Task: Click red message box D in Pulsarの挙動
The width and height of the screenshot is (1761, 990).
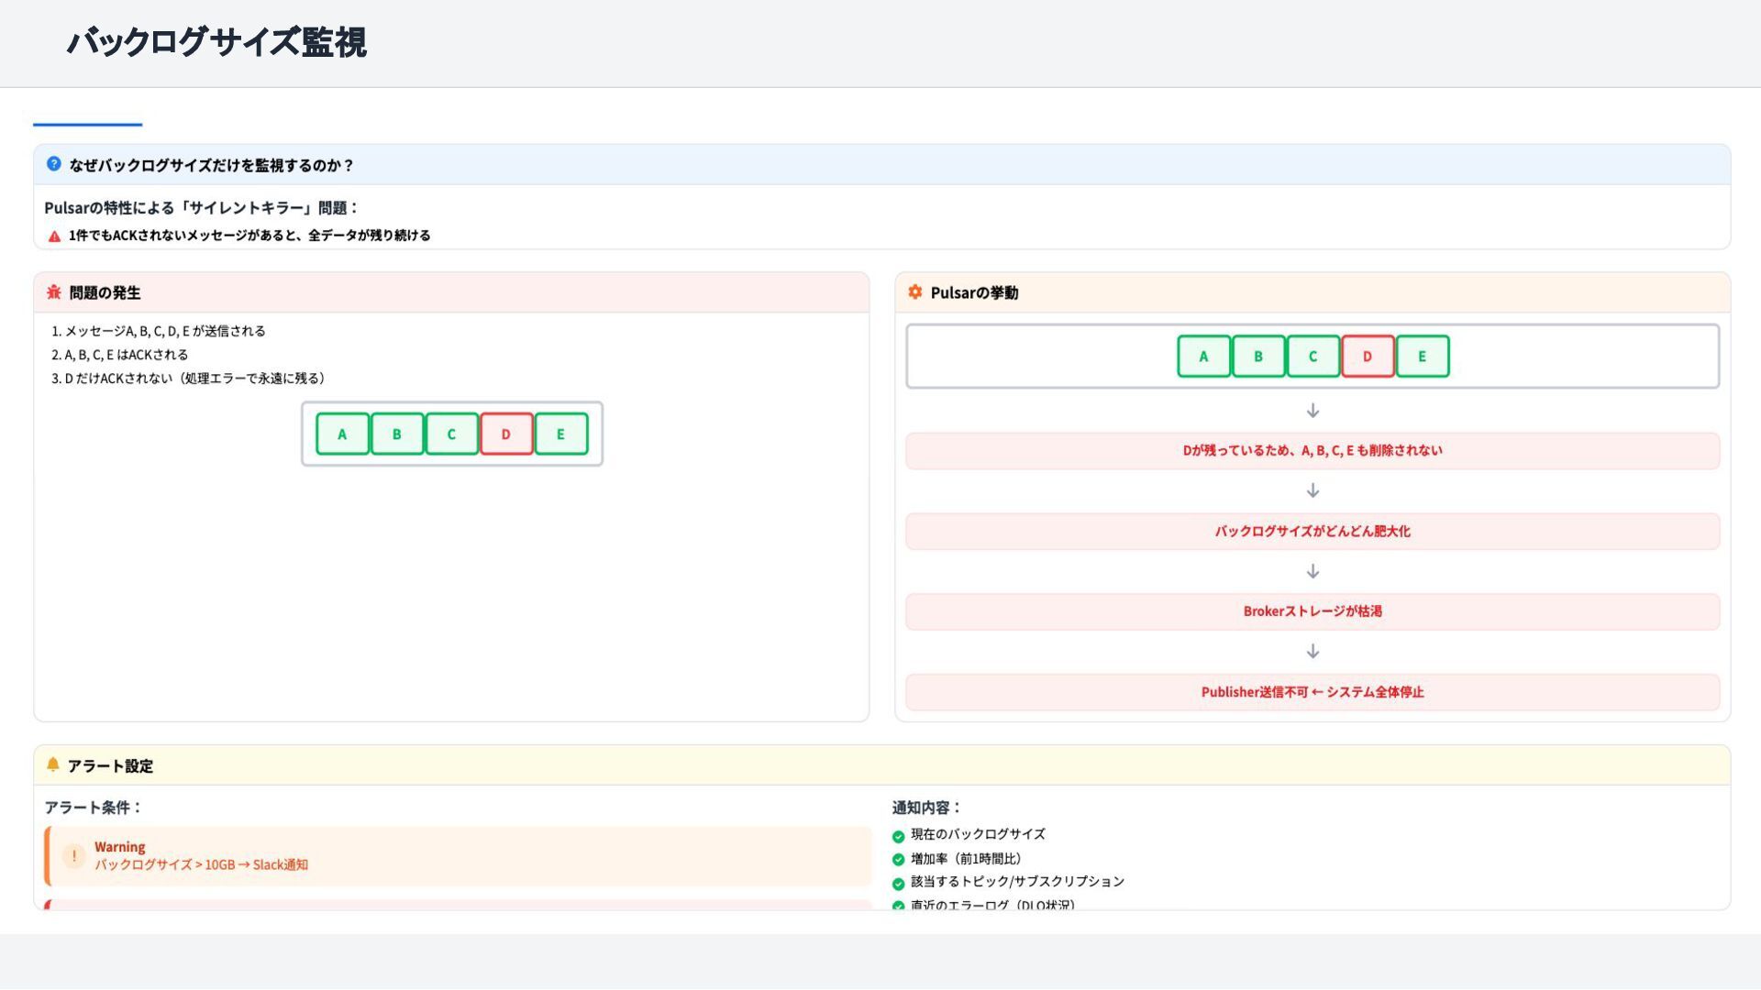Action: [1367, 357]
